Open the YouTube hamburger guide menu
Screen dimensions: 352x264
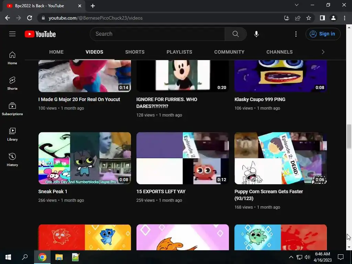pos(12,34)
